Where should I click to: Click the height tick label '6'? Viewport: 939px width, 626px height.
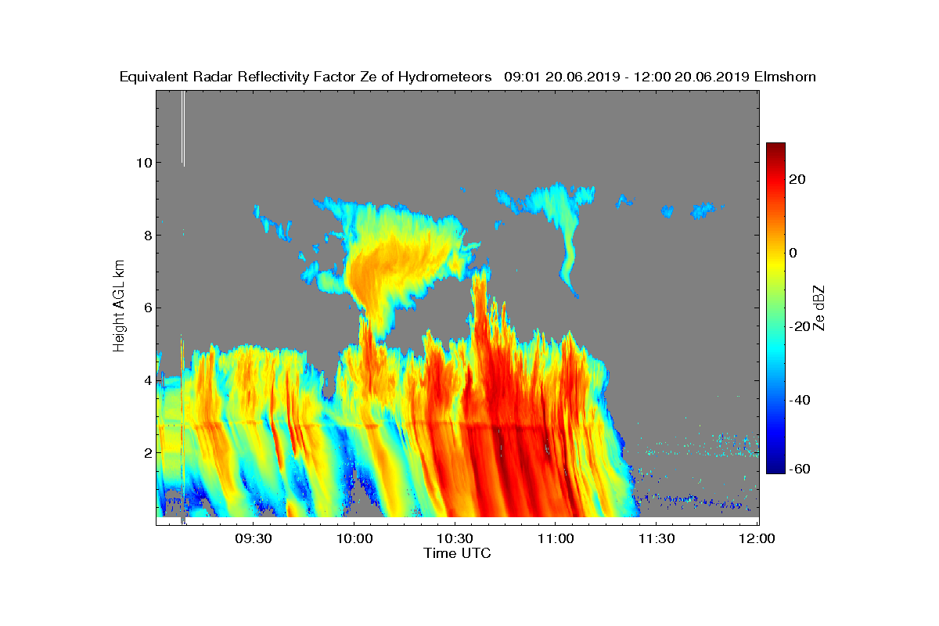pyautogui.click(x=147, y=308)
